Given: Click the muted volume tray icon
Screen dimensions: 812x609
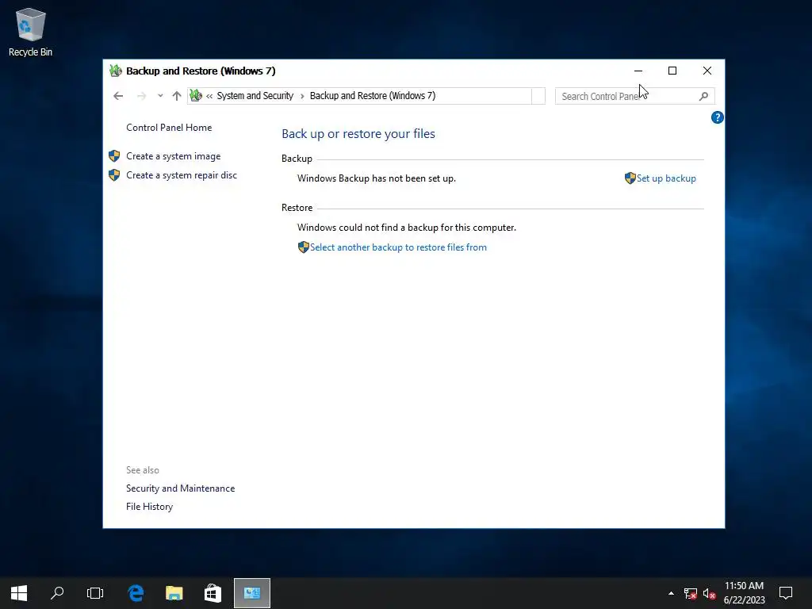Looking at the screenshot, I should 710,593.
